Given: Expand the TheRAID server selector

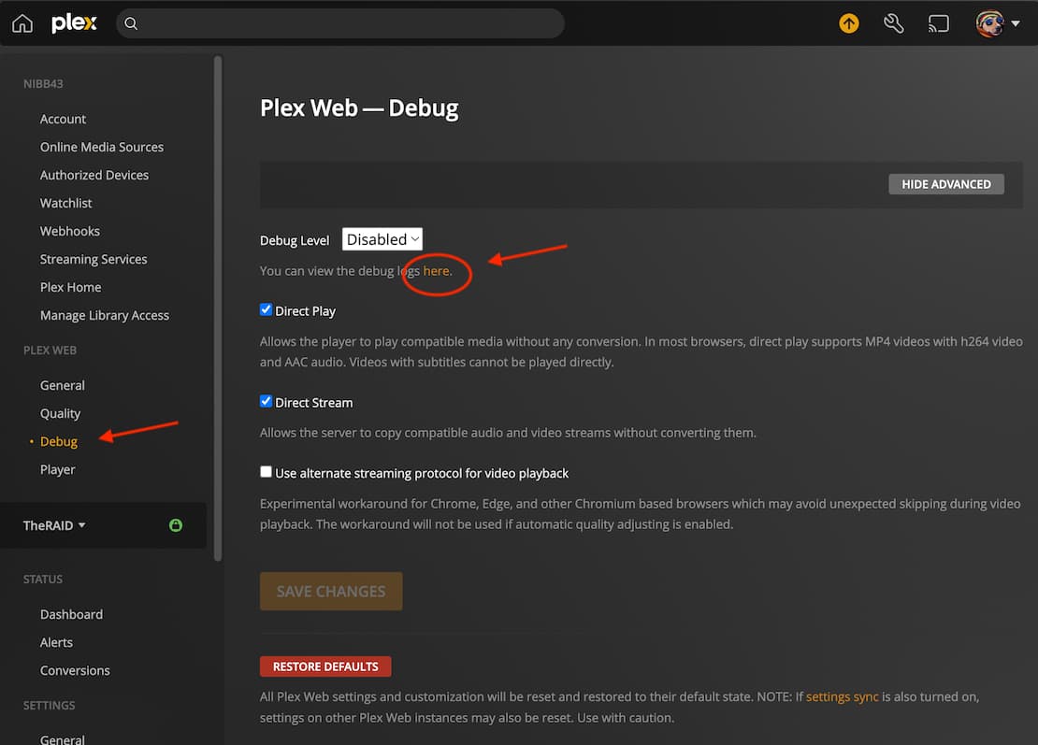Looking at the screenshot, I should (x=54, y=525).
